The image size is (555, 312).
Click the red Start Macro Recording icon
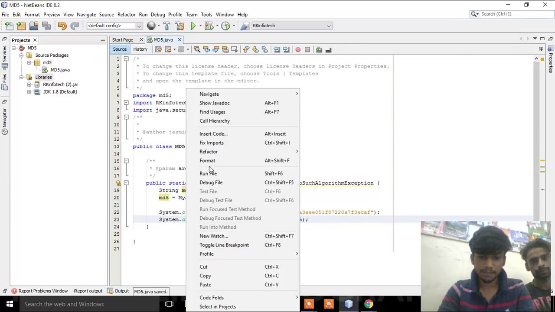coord(298,49)
